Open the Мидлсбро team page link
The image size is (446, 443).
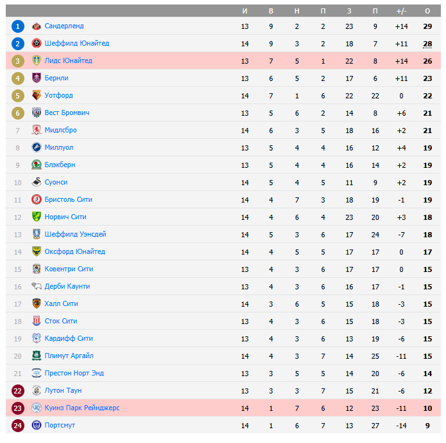click(x=61, y=131)
